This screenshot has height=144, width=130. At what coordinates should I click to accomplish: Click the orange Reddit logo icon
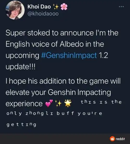[112, 139]
